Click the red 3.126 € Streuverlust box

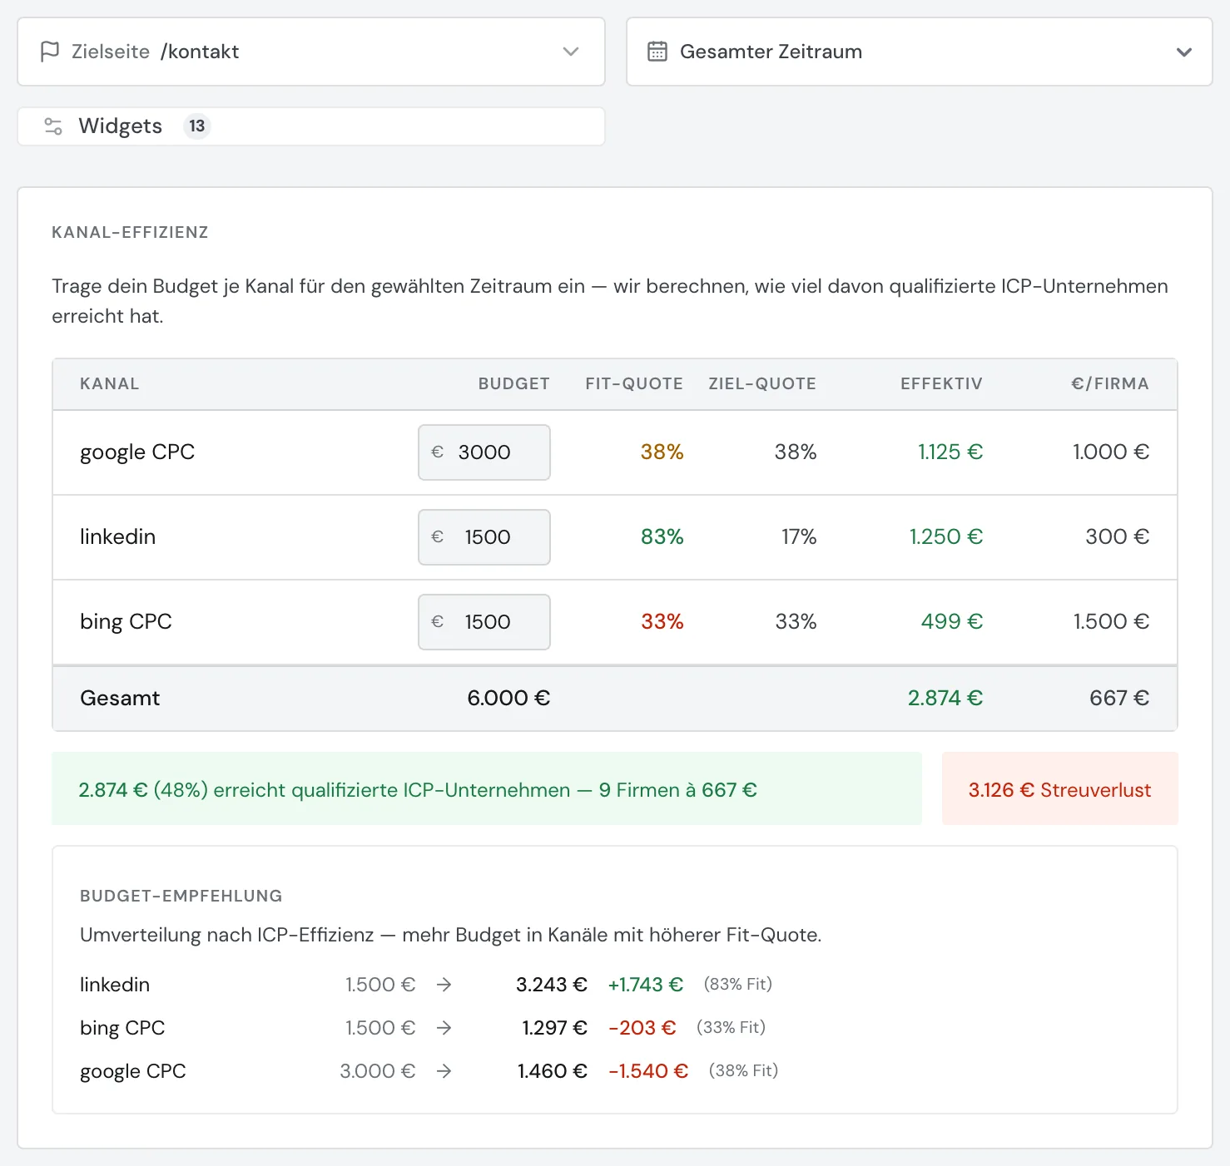1060,788
